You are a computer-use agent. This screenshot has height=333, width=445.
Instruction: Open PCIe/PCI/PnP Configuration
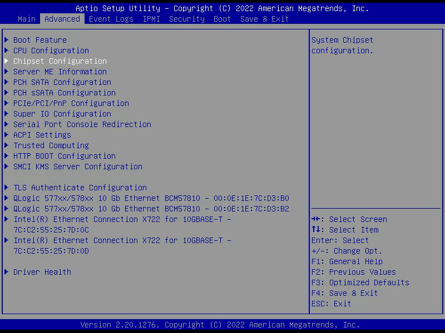pos(71,103)
